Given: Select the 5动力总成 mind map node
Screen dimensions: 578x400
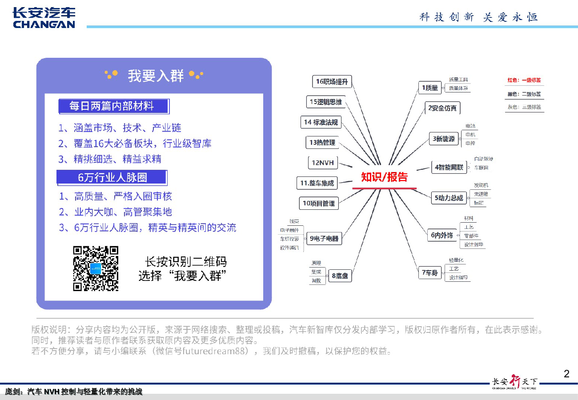Looking at the screenshot, I should (449, 198).
